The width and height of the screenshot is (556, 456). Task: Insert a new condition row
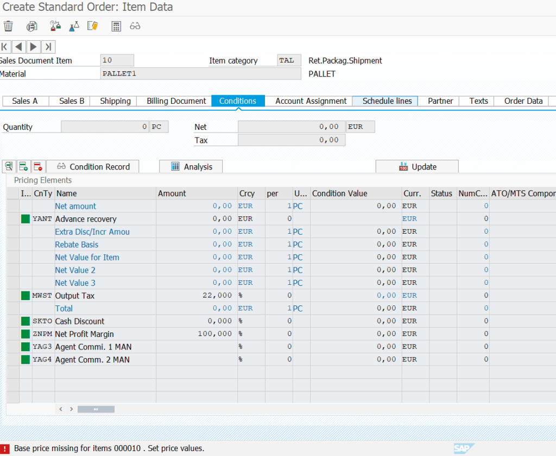(23, 166)
